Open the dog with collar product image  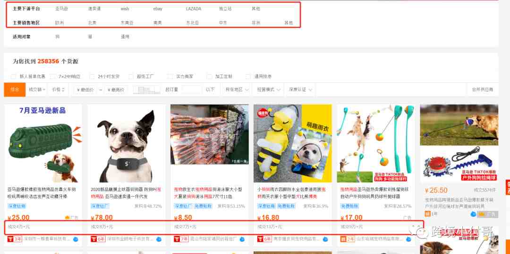pos(126,143)
